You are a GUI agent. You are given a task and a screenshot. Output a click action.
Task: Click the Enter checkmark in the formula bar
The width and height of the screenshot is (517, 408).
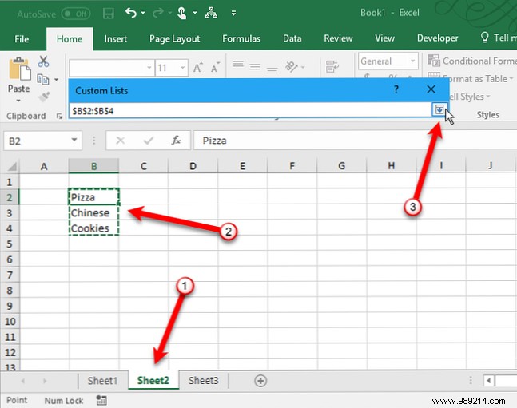click(x=149, y=141)
